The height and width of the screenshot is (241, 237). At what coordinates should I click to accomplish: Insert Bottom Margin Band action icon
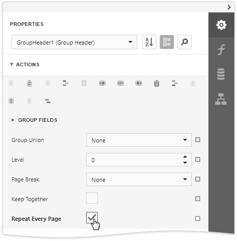point(29,101)
